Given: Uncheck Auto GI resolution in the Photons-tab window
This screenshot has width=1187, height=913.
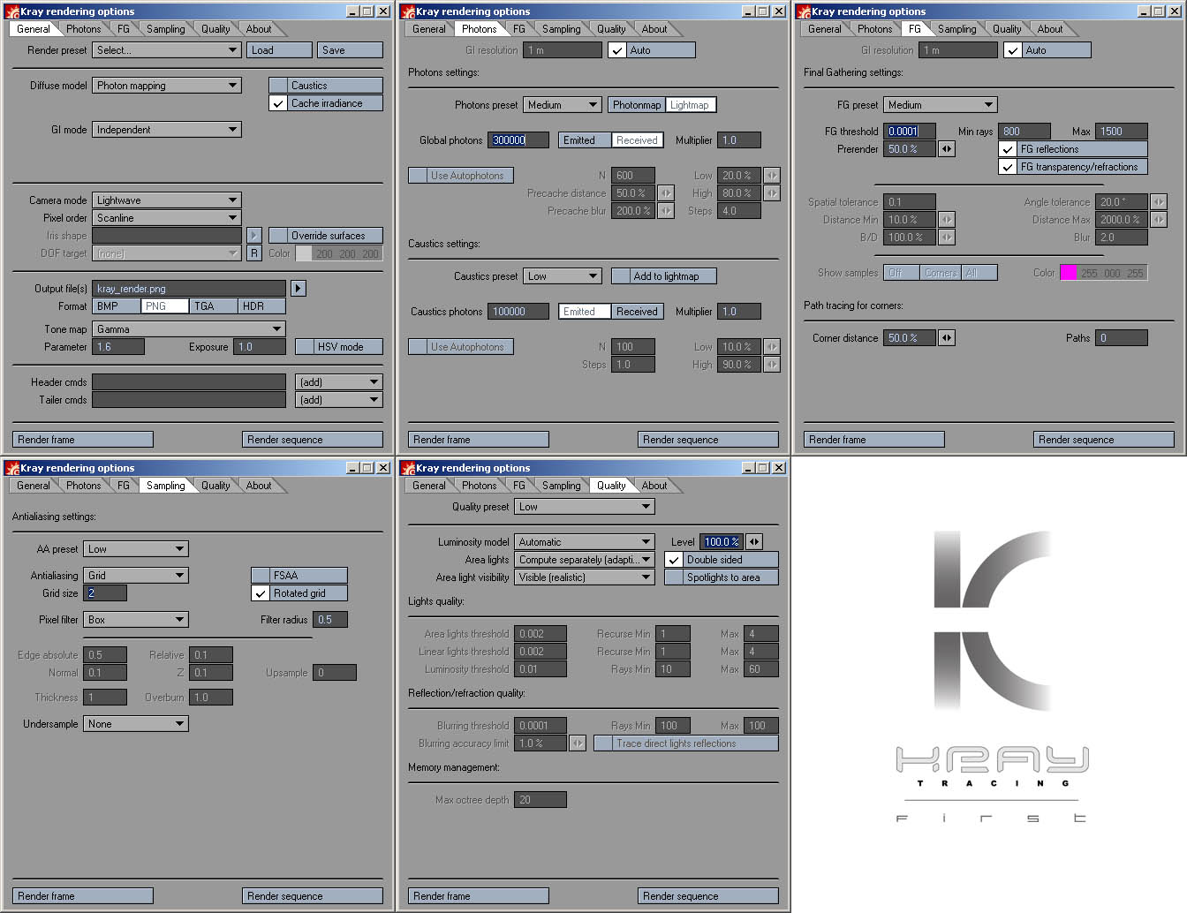Looking at the screenshot, I should pos(651,49).
